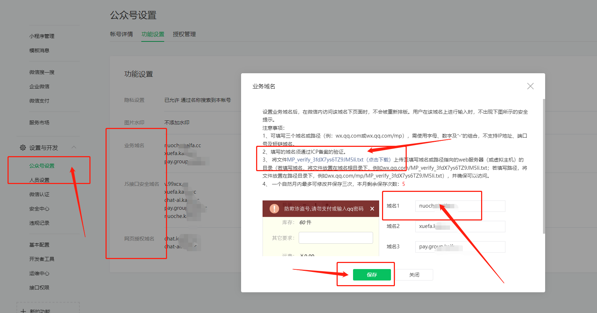Dismiss the 防欺诈盗号 warning with its X

pos(372,209)
